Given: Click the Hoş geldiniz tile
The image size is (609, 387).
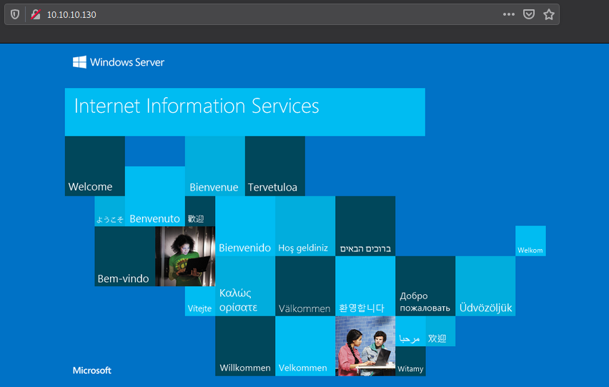Looking at the screenshot, I should [x=305, y=226].
